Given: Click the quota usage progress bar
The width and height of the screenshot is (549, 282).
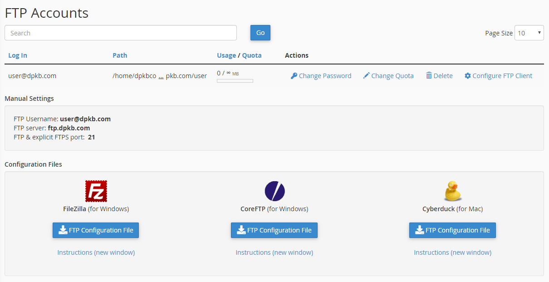Looking at the screenshot, I should (x=235, y=81).
